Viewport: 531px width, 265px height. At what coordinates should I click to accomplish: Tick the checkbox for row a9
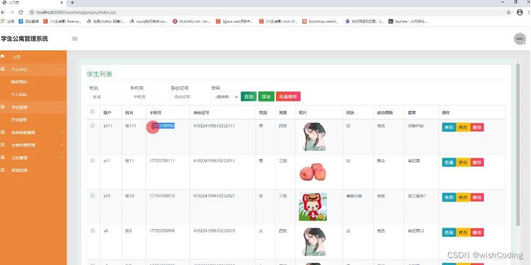tap(93, 231)
